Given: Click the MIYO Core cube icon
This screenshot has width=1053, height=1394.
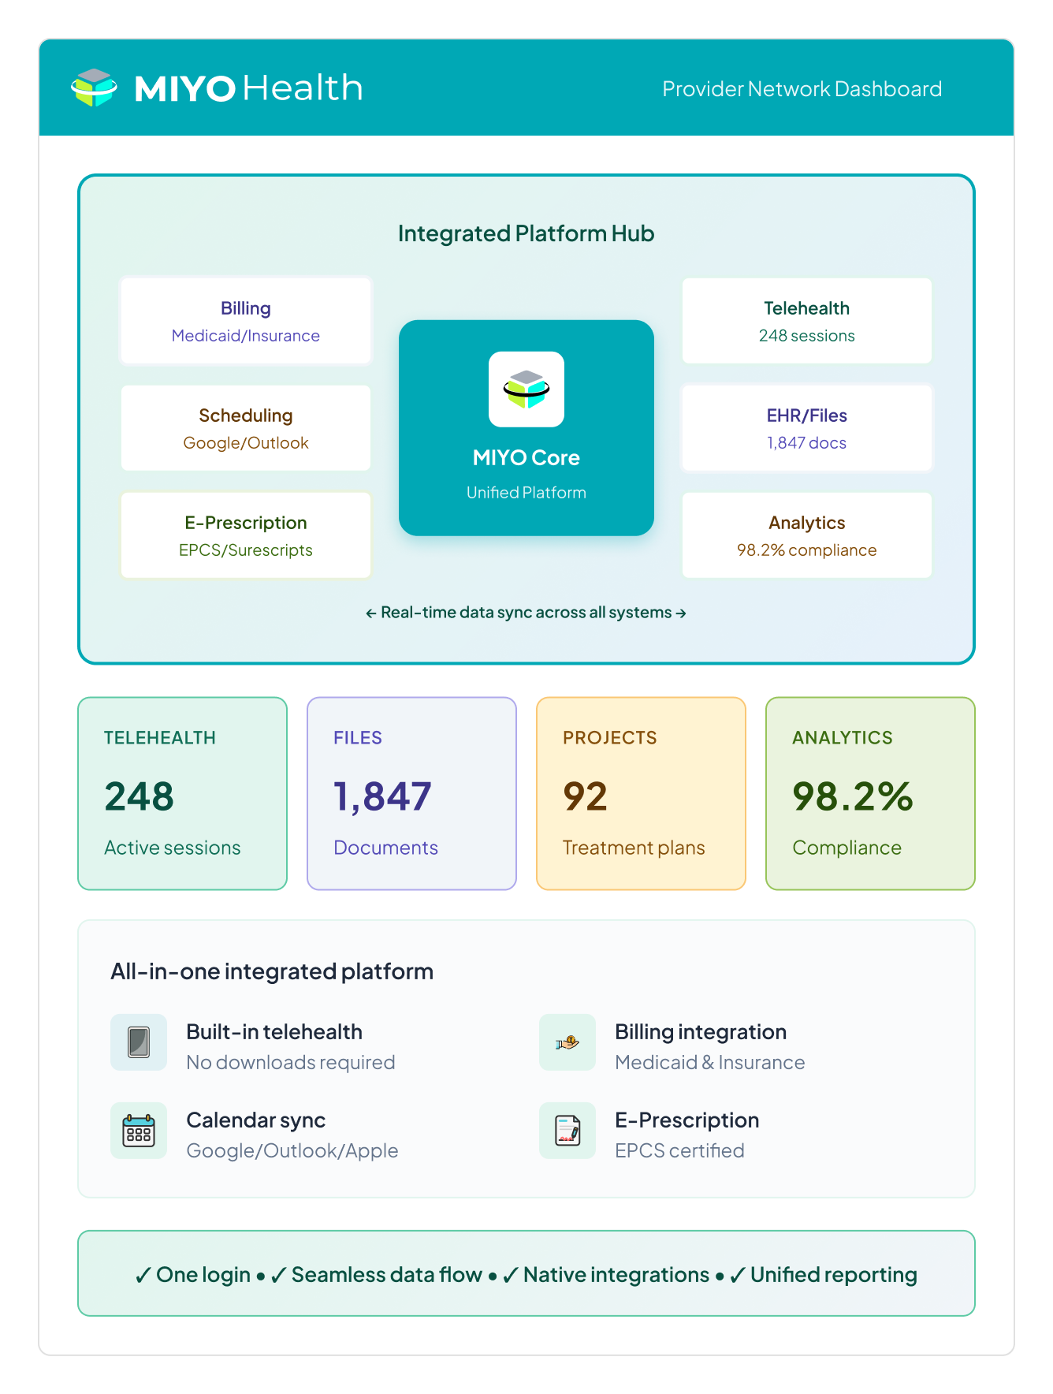Looking at the screenshot, I should click(x=526, y=389).
